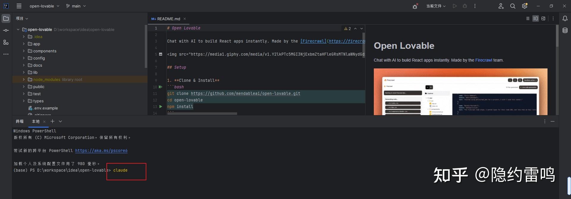Click the claude command in terminal
Image resolution: width=571 pixels, height=199 pixels.
point(120,170)
